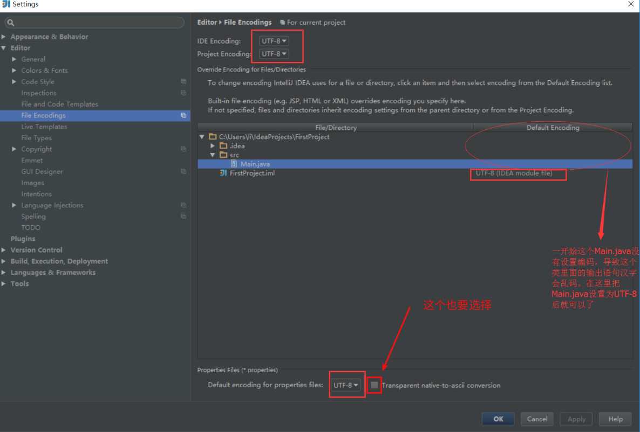Expand the Colors & Fonts node arrow
The image size is (640, 432).
pos(14,71)
